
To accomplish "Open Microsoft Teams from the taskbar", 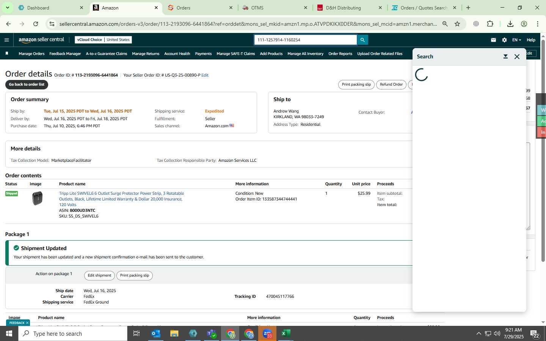I will click(212, 333).
